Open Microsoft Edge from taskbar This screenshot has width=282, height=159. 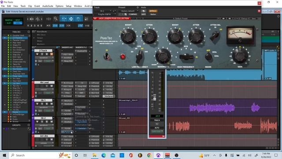pyautogui.click(x=104, y=155)
